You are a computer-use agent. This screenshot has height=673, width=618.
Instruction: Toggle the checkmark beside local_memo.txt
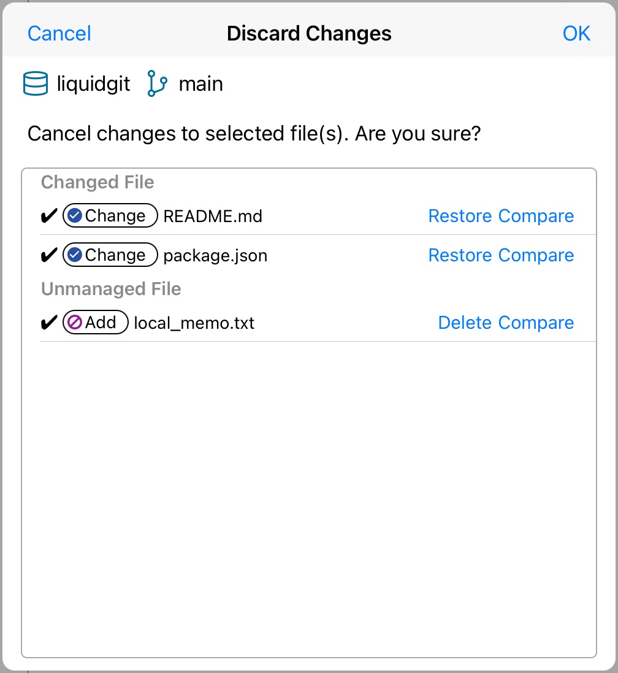tap(48, 323)
